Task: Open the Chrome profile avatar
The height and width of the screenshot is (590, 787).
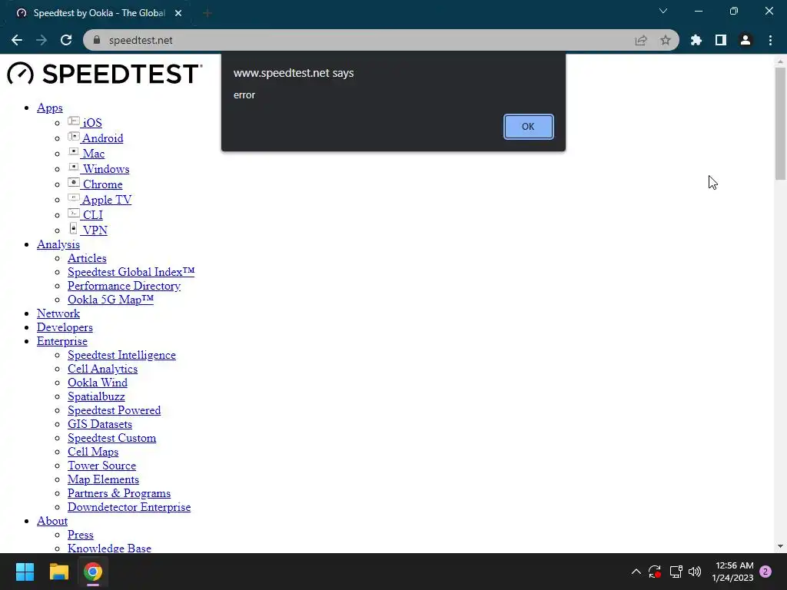Action: point(745,40)
